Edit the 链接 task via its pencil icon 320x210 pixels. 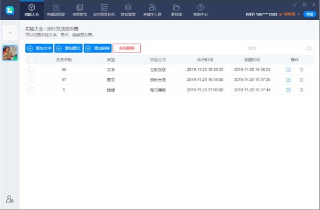pyautogui.click(x=289, y=90)
